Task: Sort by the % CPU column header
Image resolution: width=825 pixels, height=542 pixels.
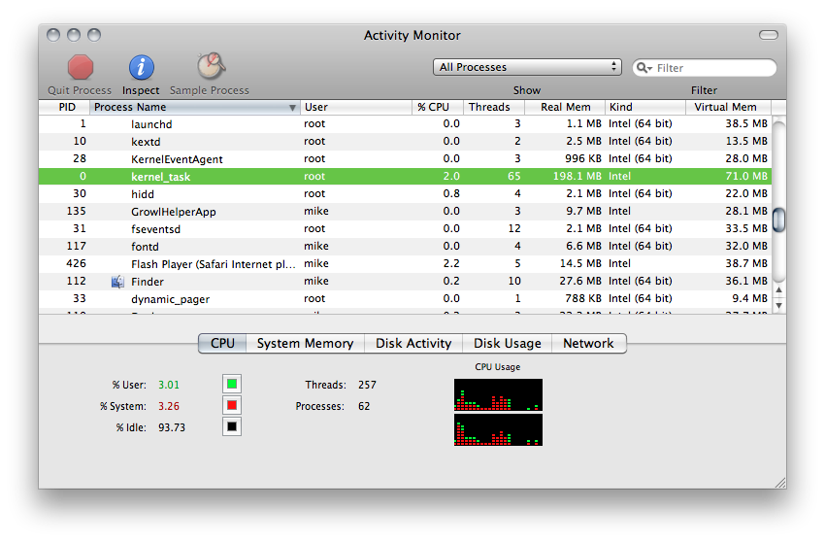Action: pos(438,107)
